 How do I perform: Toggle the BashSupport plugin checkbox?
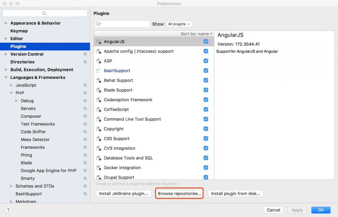pyautogui.click(x=206, y=70)
